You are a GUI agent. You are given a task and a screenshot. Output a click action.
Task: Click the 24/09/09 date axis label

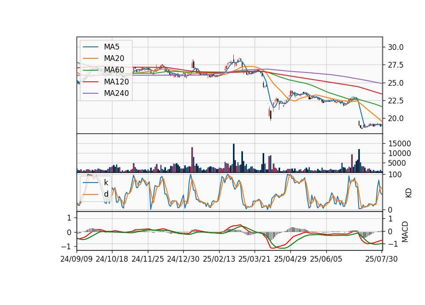[x=77, y=259]
